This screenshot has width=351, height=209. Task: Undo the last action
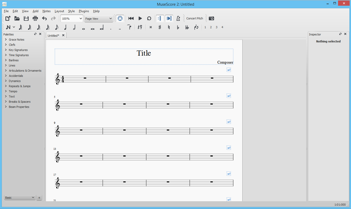(44, 18)
